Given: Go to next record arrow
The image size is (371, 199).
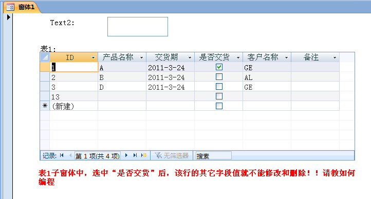Looking at the screenshot, I should 126,155.
